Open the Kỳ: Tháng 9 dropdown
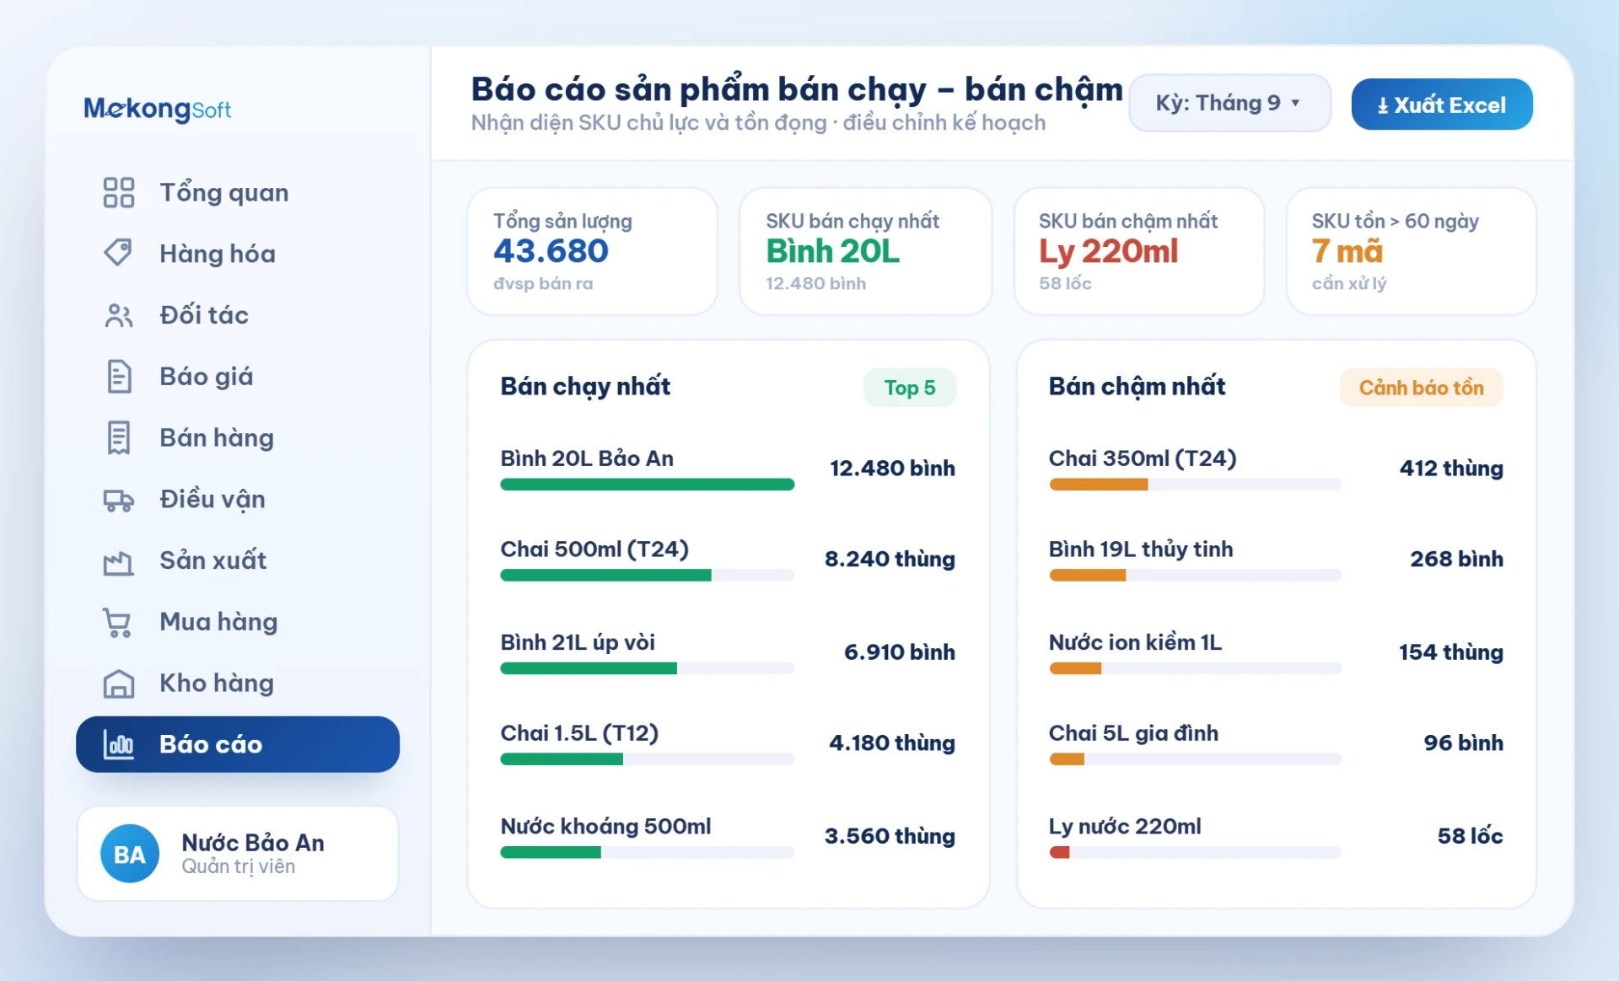 1229,104
